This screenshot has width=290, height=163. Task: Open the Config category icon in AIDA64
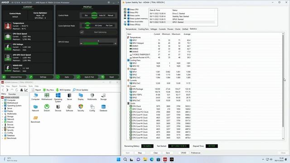92,107
